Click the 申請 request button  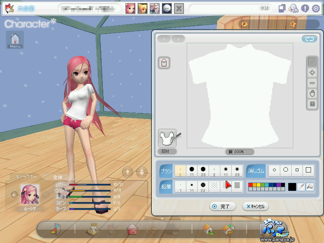click(x=264, y=8)
